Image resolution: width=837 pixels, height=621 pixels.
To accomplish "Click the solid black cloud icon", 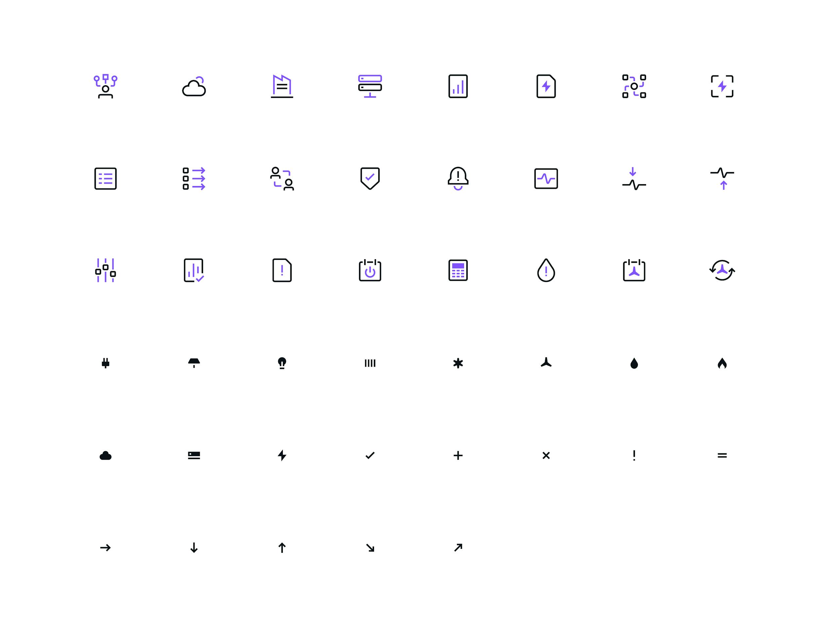I will (105, 455).
